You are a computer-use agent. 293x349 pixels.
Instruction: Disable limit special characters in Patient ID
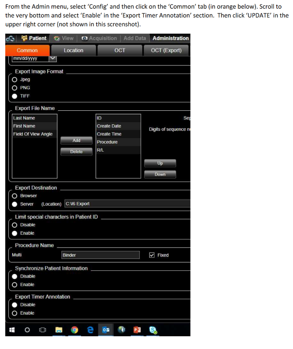(14, 225)
